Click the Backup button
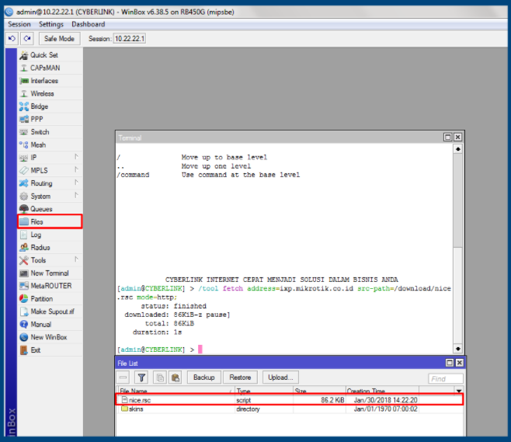This screenshot has height=442, width=511. point(204,378)
